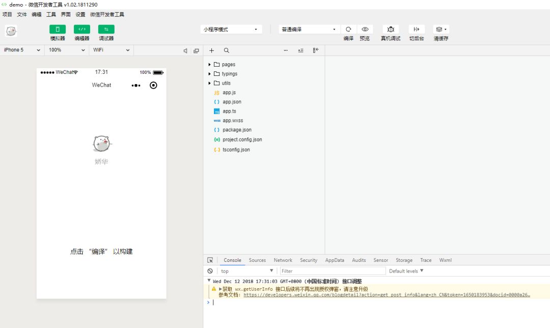Click the console Filter input field
The height and width of the screenshot is (328, 550).
click(x=333, y=271)
